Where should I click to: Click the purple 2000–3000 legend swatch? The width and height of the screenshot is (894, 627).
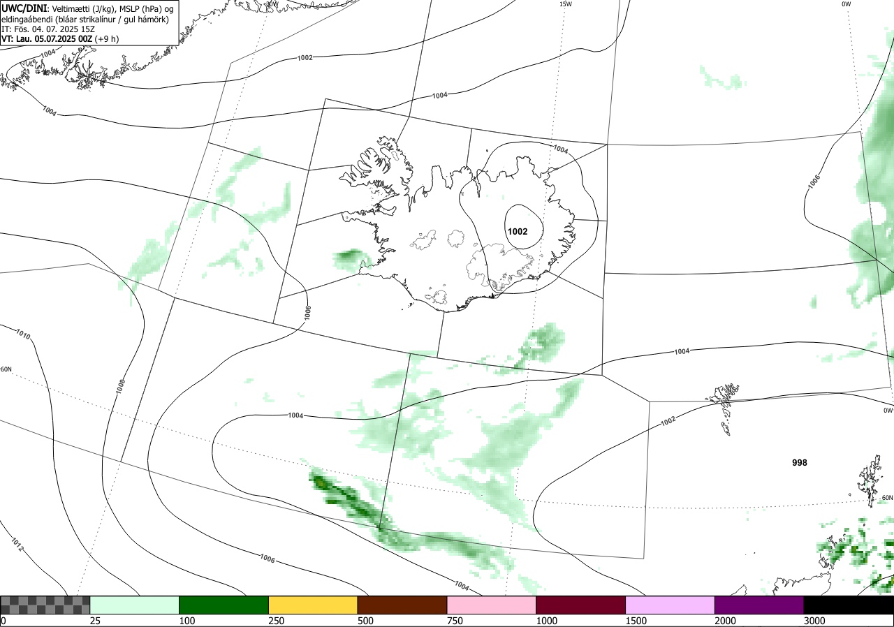[759, 605]
